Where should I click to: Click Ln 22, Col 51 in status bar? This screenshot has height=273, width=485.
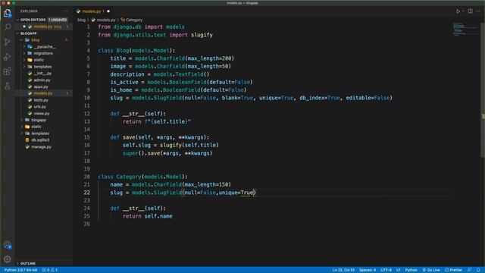click(343, 270)
